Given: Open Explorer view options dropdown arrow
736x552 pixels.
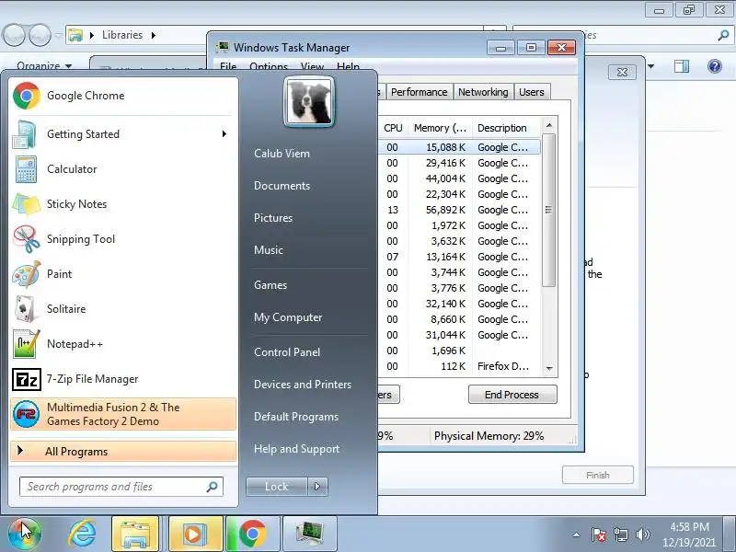Looking at the screenshot, I should point(651,66).
